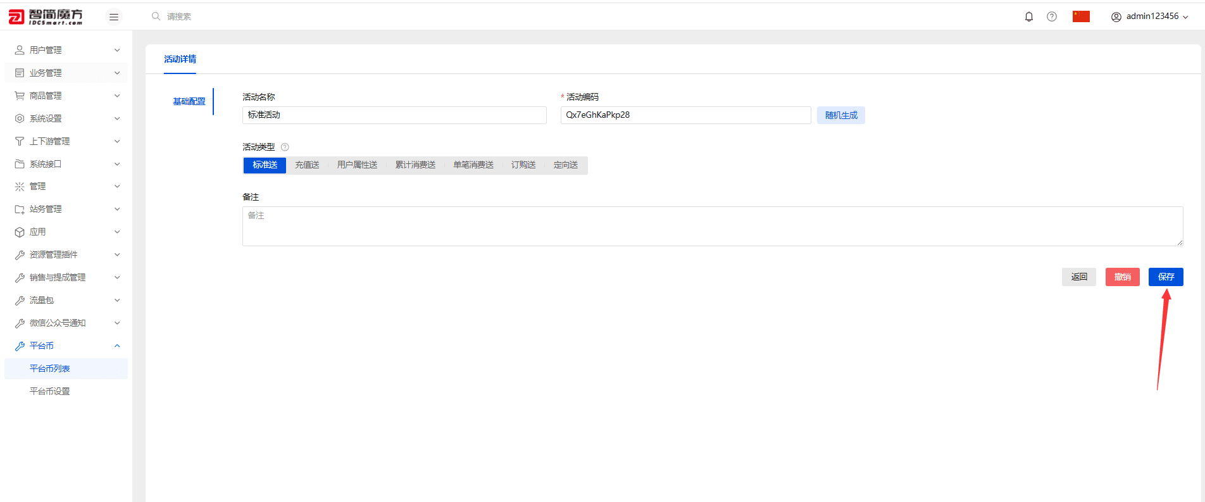Click the 流量包 wrench icon

(x=20, y=300)
